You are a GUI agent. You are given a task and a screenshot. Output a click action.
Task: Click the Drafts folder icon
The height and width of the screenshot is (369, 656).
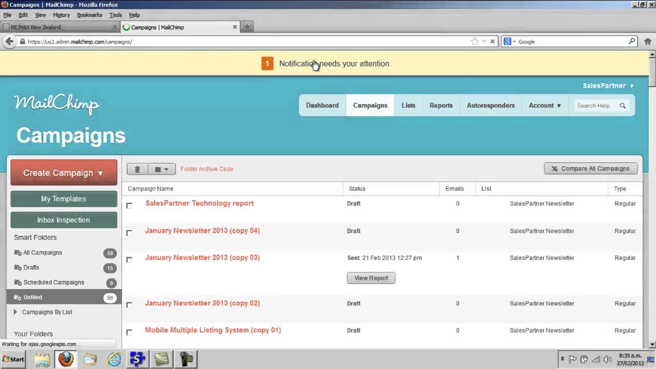[18, 268]
